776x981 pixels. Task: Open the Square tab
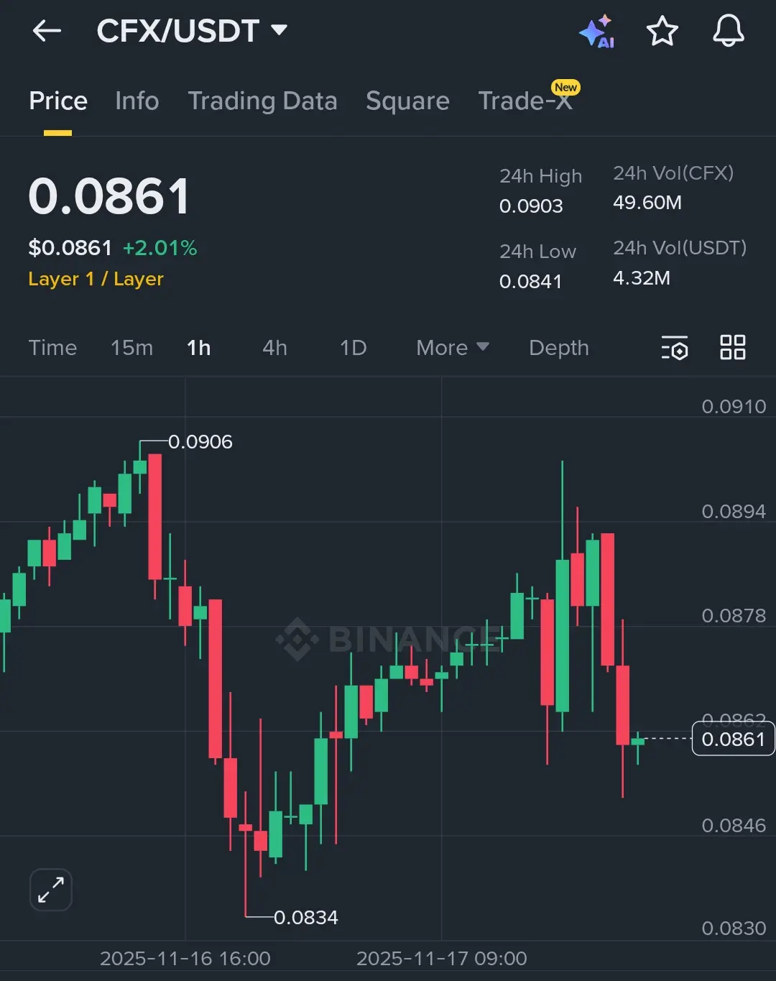click(x=407, y=101)
